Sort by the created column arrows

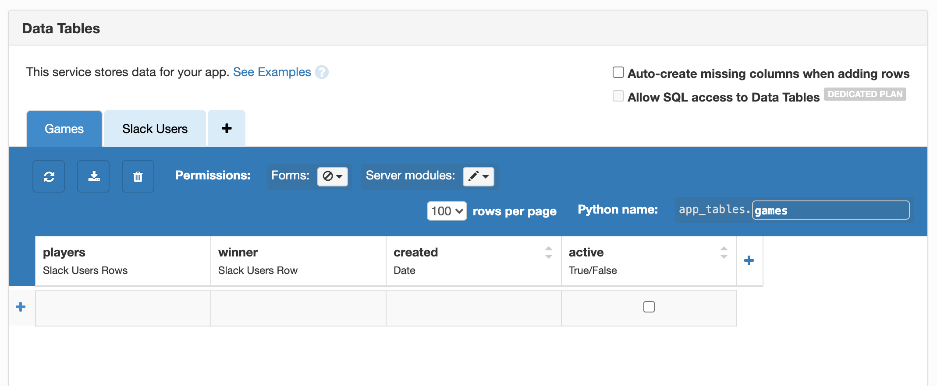(548, 253)
